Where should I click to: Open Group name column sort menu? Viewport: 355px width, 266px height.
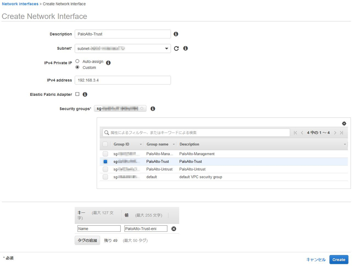point(173,145)
